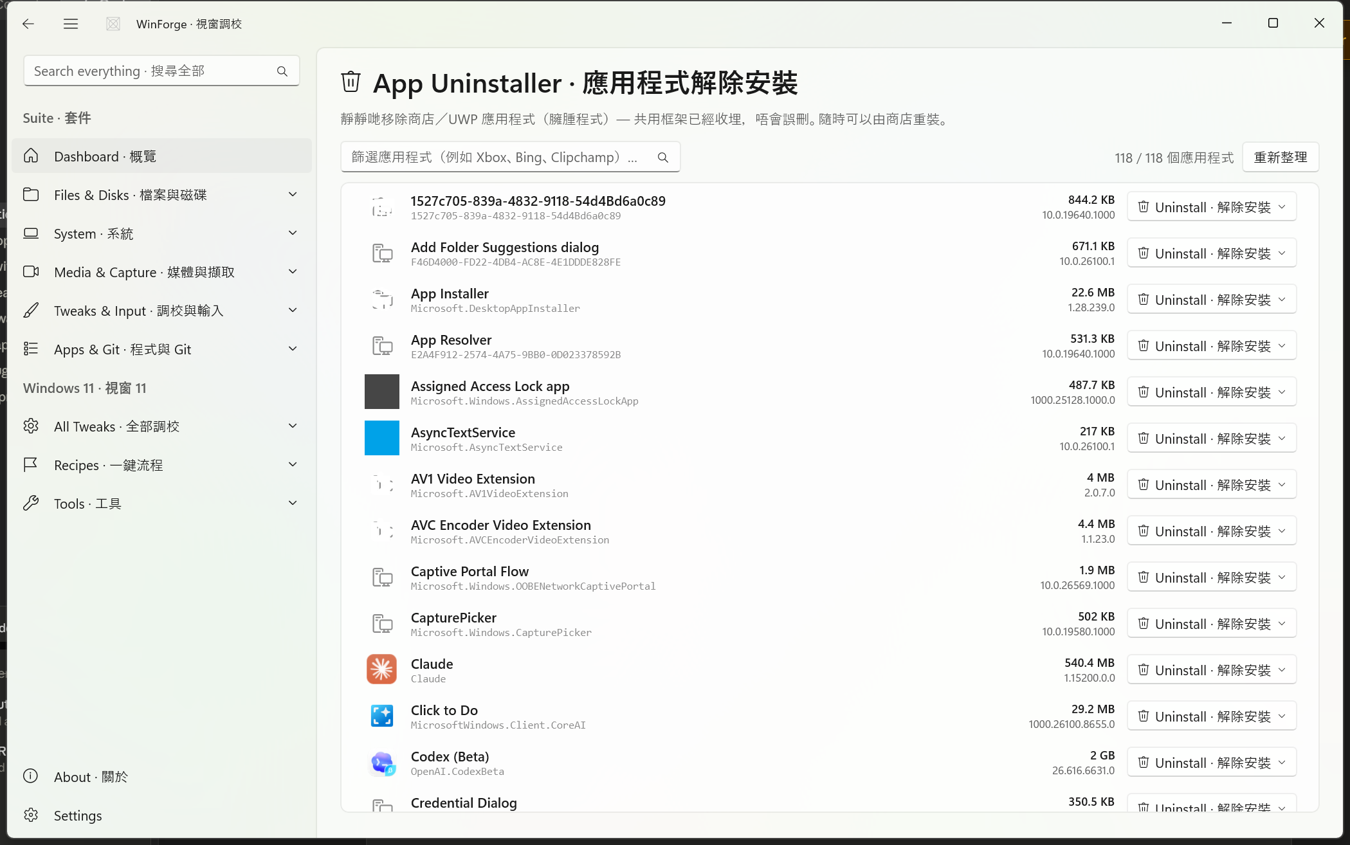The width and height of the screenshot is (1350, 845).
Task: Click the About info icon
Action: (30, 776)
